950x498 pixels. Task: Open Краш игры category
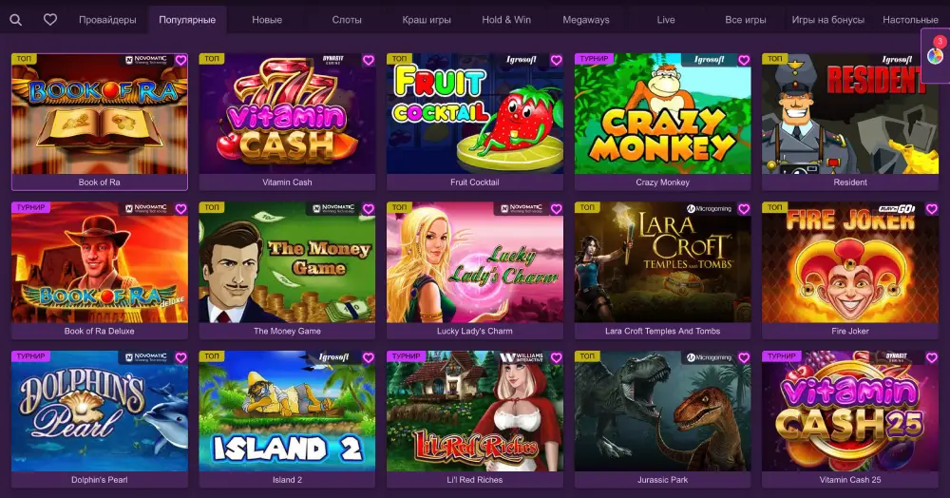(x=427, y=20)
